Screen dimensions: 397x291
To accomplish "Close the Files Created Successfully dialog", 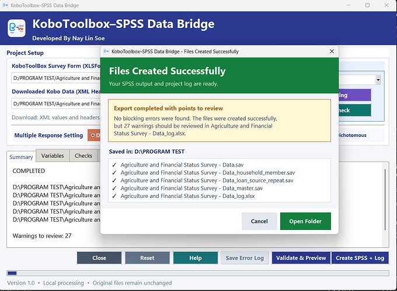I will pyautogui.click(x=332, y=51).
